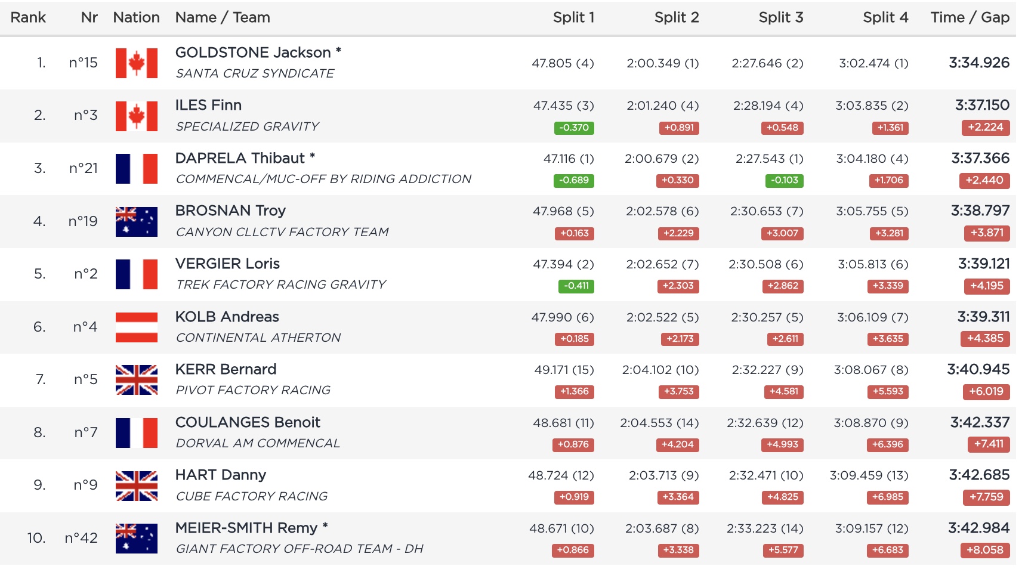1025x569 pixels.
Task: Click the Australian flag beside BROSNAN Troy
Action: tap(136, 222)
